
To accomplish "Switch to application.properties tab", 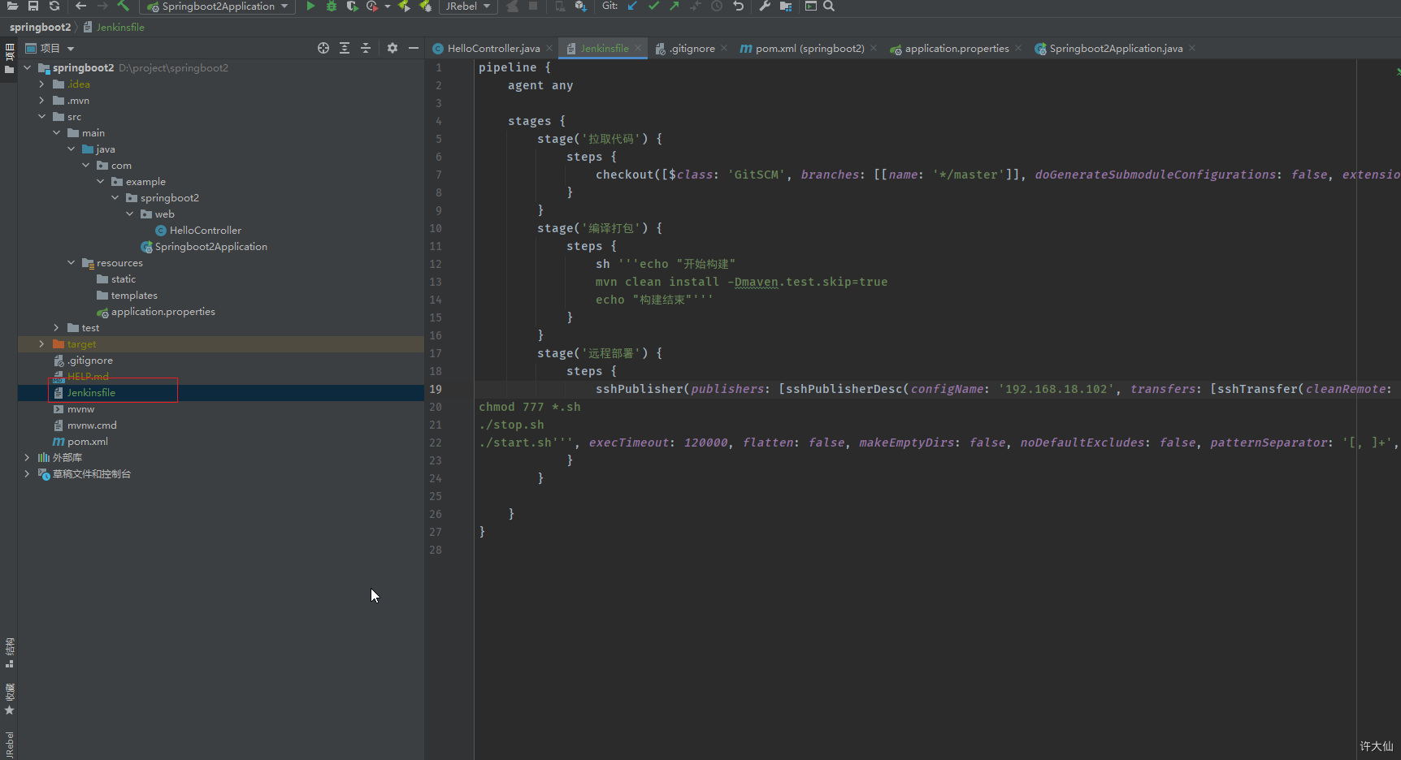I will [x=956, y=49].
